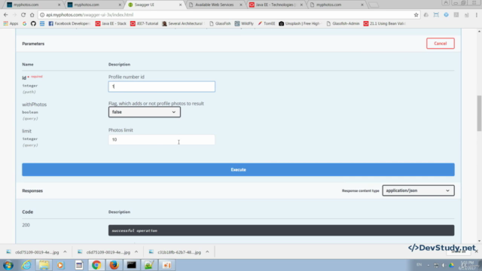The width and height of the screenshot is (482, 271).
Task: Click the address bar URL
Action: 90,15
